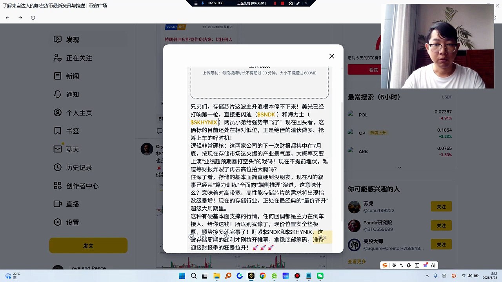
Task: Click the red 看跌 button
Action: [x=364, y=70]
